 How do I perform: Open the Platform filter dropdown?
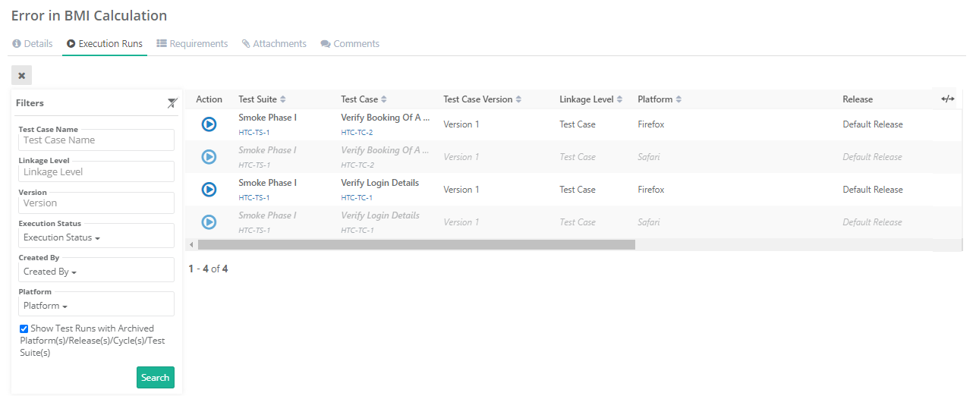point(96,306)
